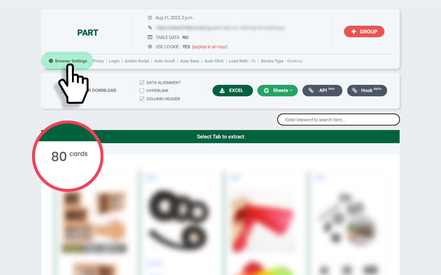The height and width of the screenshot is (275, 441).
Task: Click the link chain icon under date
Action: click(150, 27)
